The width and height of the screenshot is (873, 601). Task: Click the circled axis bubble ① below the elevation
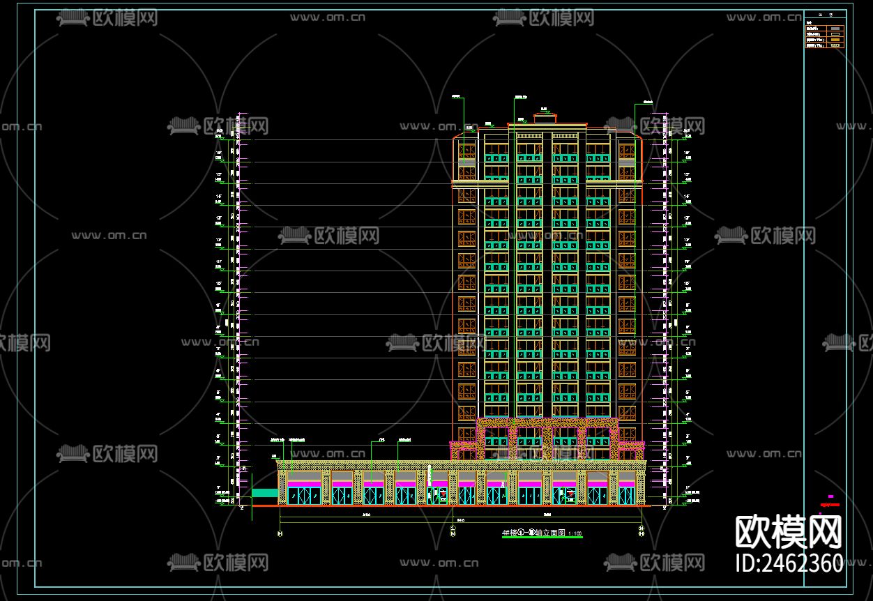coord(452,529)
